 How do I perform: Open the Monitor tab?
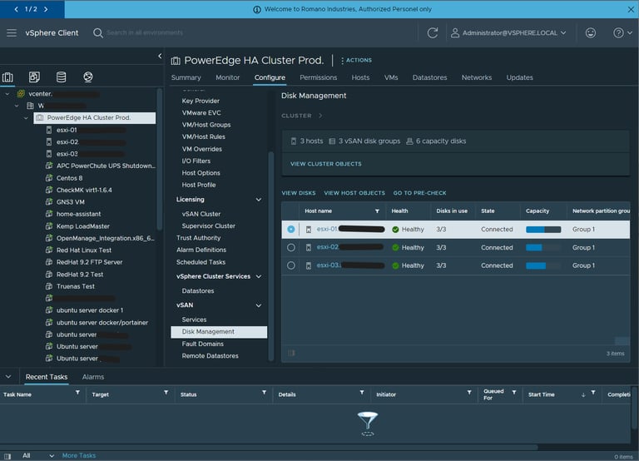click(x=228, y=77)
